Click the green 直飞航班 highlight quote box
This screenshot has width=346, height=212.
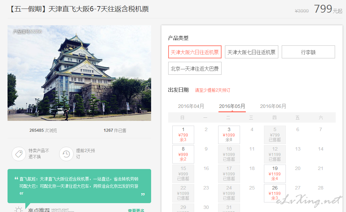coord(79,186)
